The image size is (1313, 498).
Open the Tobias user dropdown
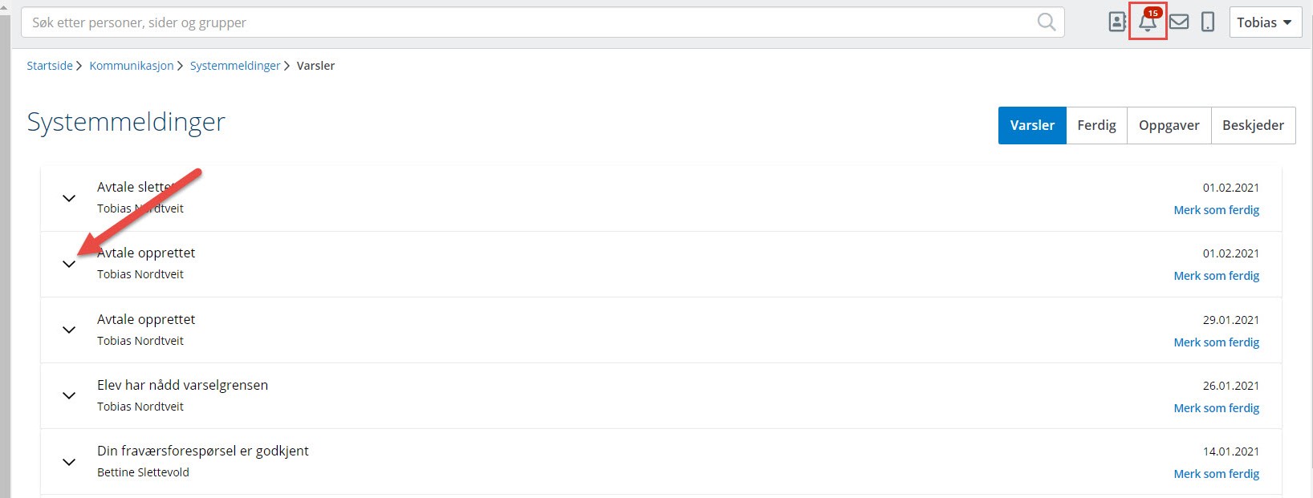pyautogui.click(x=1265, y=22)
